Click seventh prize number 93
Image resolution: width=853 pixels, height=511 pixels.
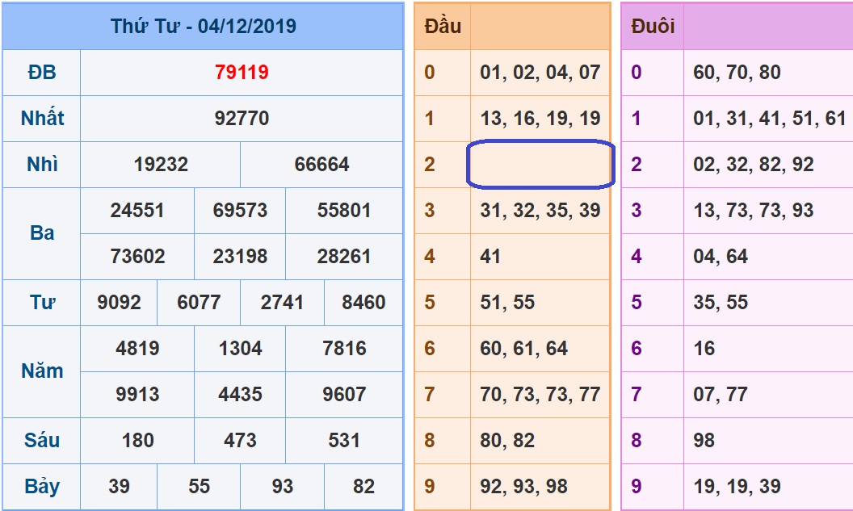283,487
